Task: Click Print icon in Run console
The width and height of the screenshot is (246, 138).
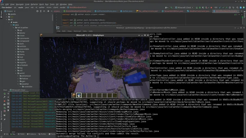Action: coord(8,107)
